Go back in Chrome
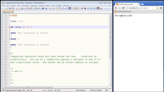164x92 pixels. [x=116, y=8]
